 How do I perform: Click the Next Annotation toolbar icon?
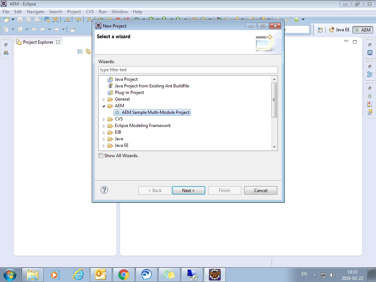click(6, 29)
